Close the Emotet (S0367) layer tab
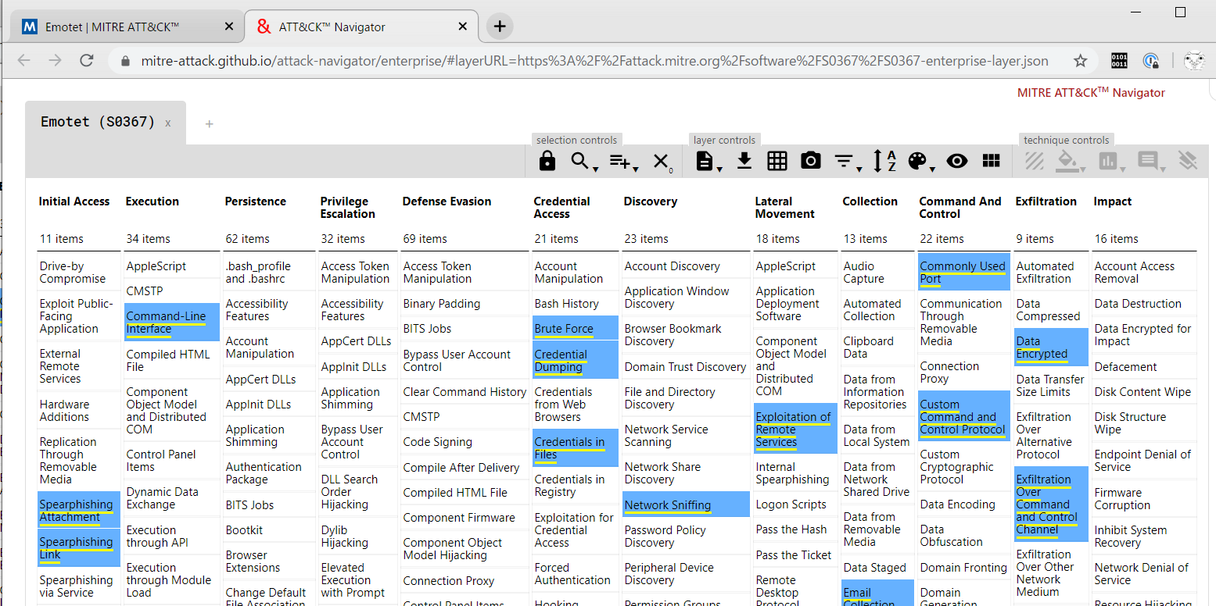 point(168,123)
